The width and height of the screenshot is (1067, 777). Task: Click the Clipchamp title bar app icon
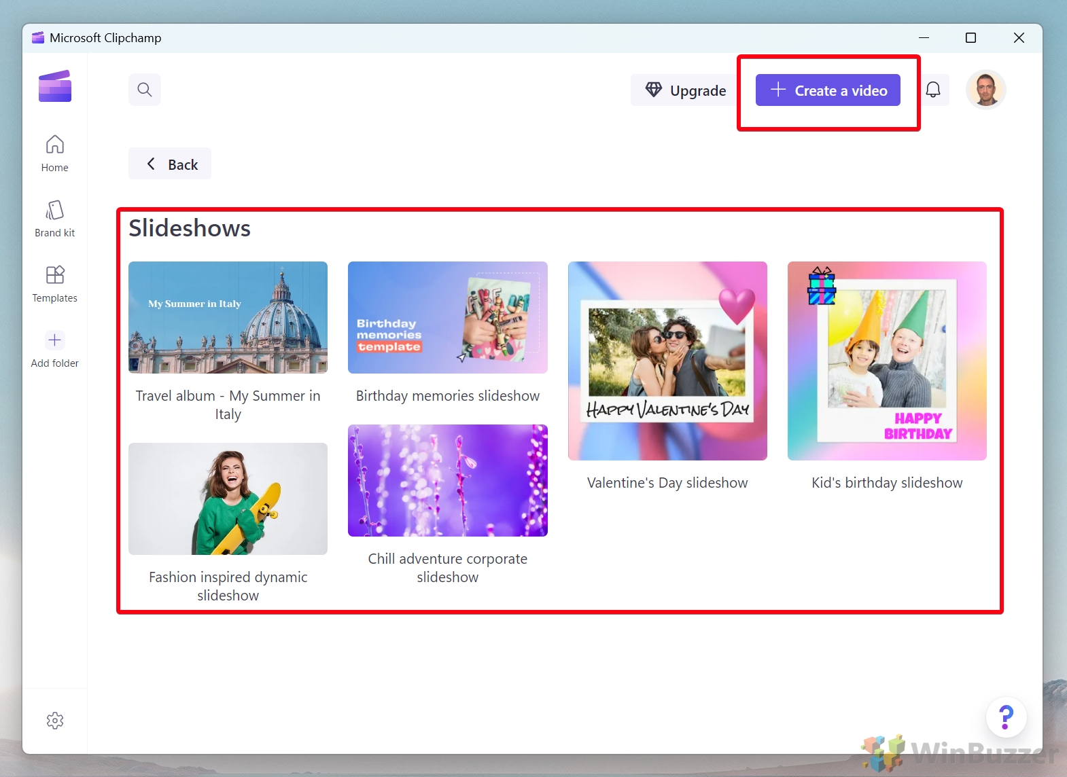click(x=38, y=37)
